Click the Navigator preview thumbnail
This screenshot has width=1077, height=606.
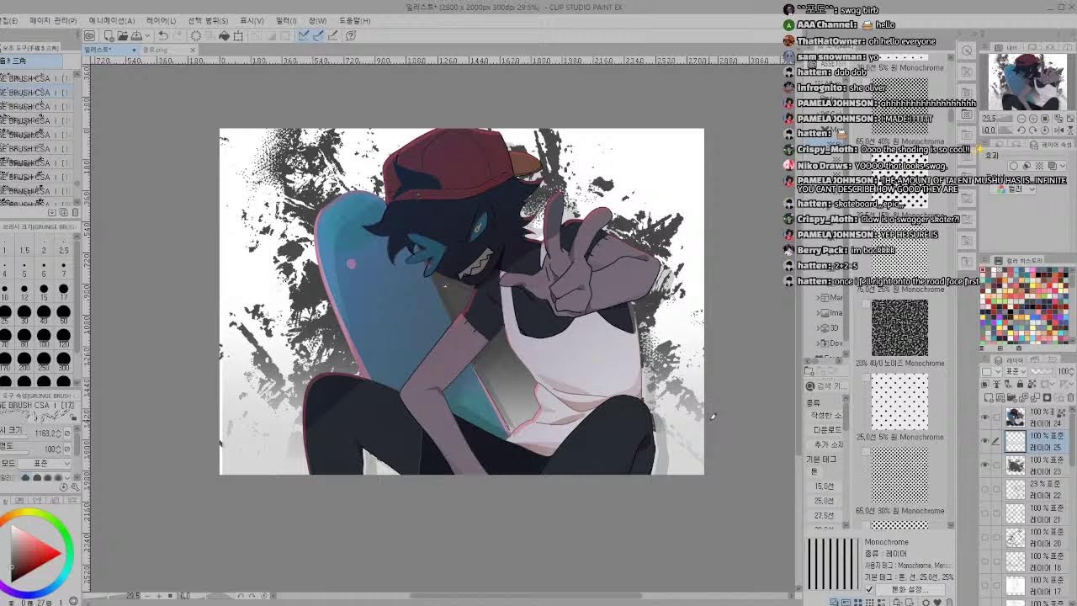(1026, 82)
